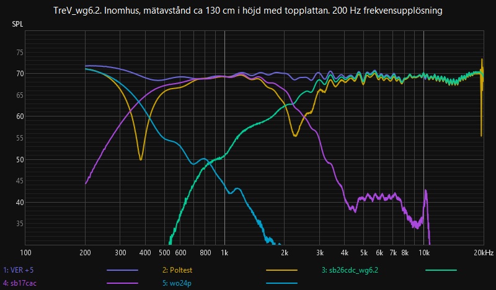Click the purple line swatch for sb17cac
This screenshot has width=496, height=290.
pos(122,283)
